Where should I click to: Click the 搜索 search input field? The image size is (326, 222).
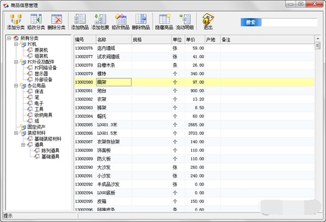(290, 22)
